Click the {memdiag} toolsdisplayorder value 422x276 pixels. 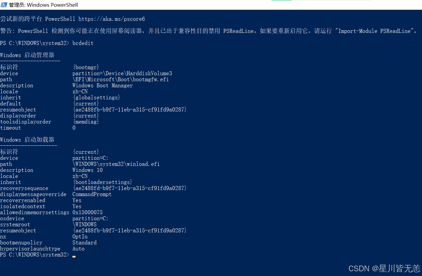click(x=86, y=122)
